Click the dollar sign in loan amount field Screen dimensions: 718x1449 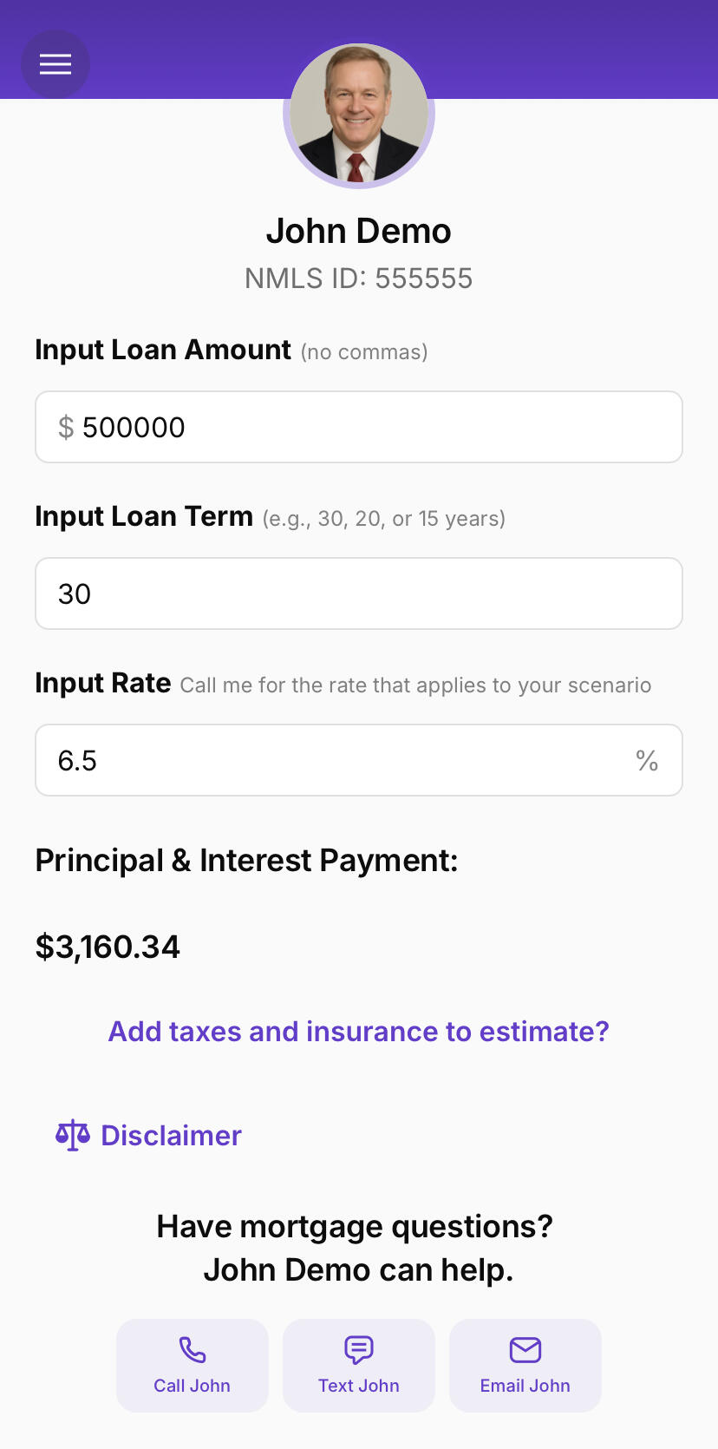[66, 427]
